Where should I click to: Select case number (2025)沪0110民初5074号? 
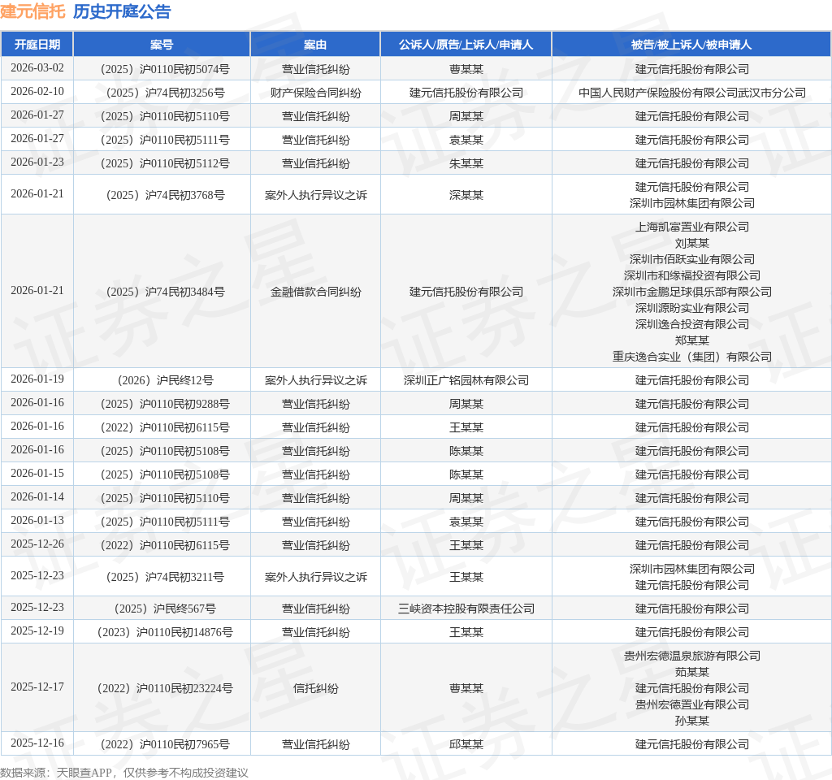click(x=165, y=69)
